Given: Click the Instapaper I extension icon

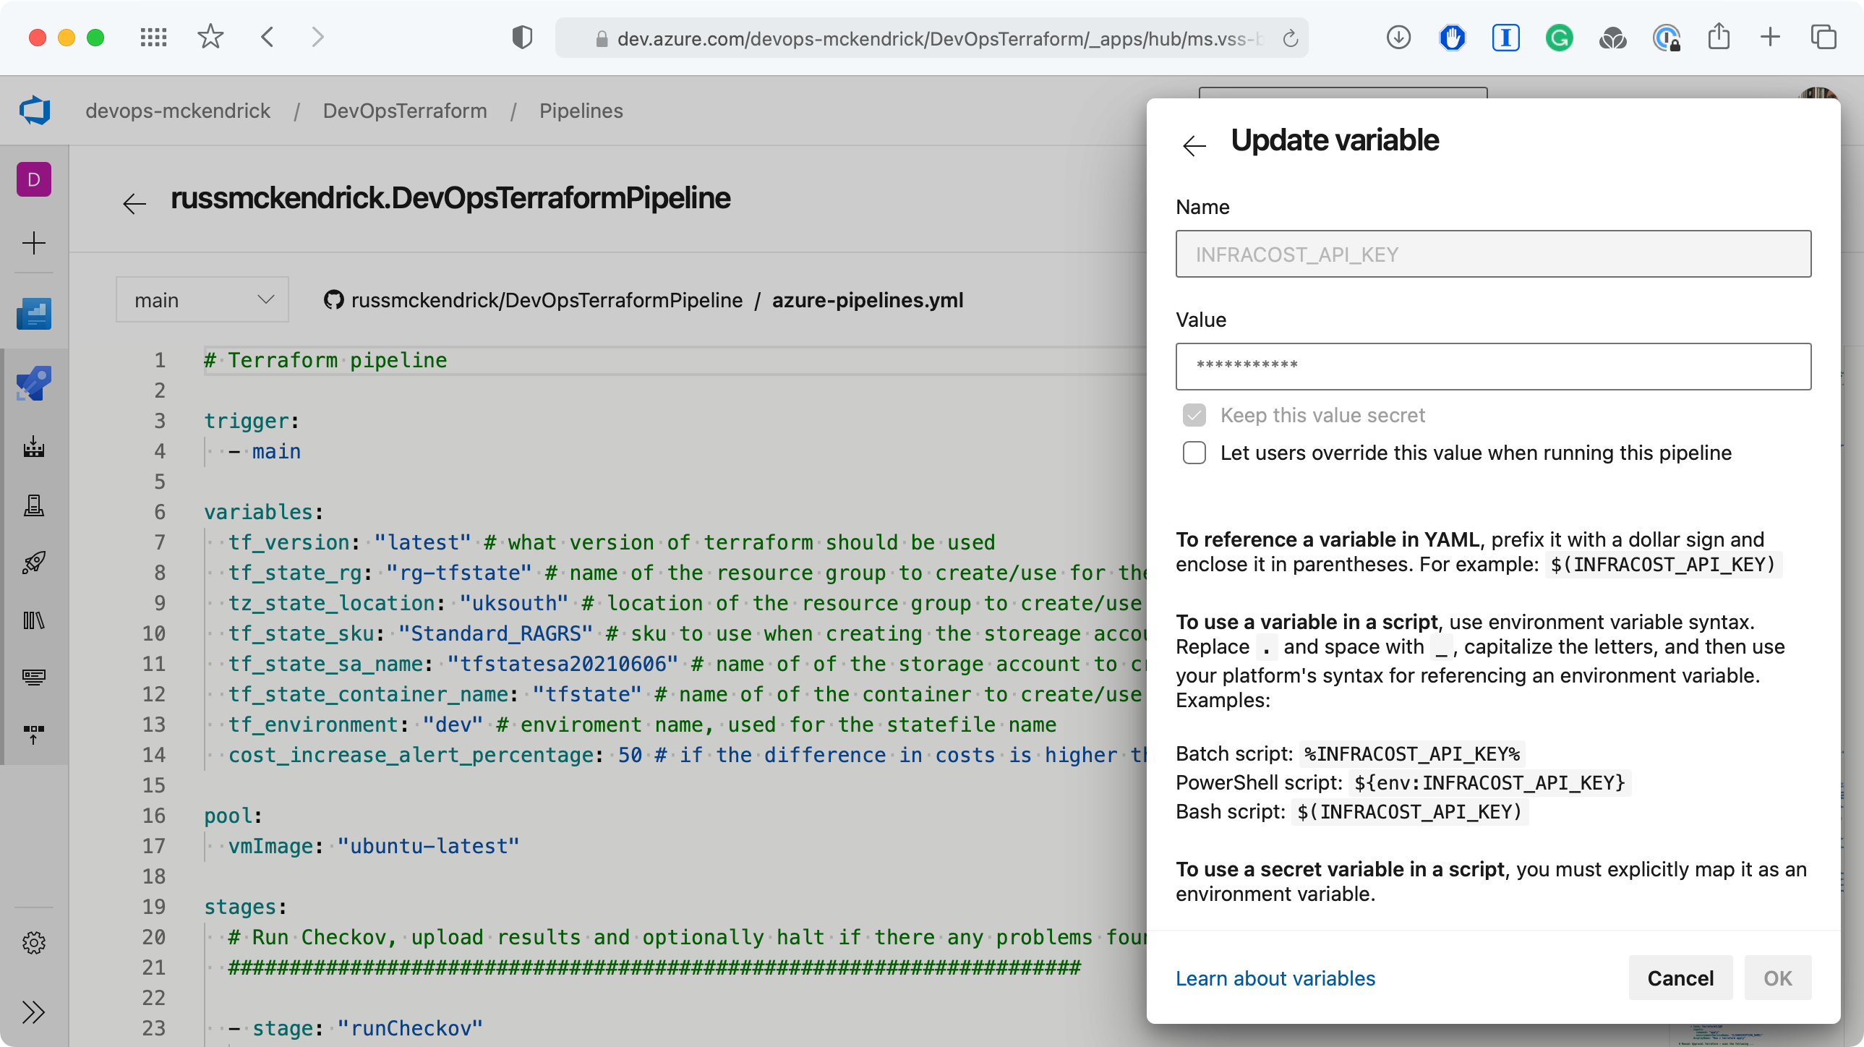Looking at the screenshot, I should (x=1506, y=37).
